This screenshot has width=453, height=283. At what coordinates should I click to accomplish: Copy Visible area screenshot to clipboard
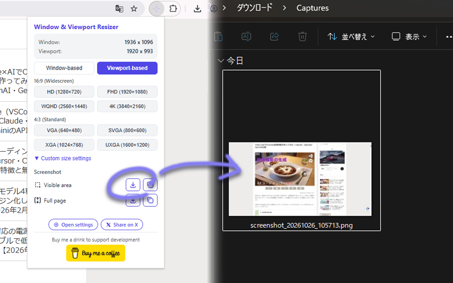click(150, 185)
